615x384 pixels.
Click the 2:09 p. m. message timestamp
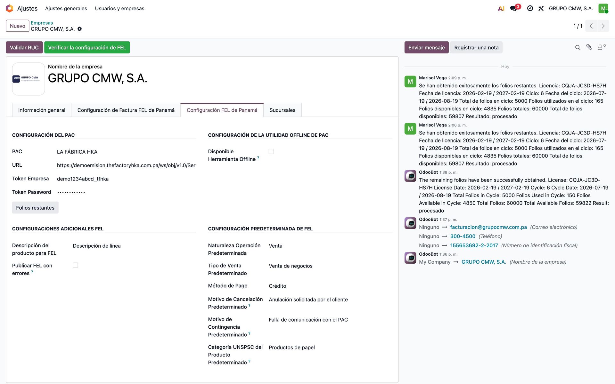coord(457,78)
